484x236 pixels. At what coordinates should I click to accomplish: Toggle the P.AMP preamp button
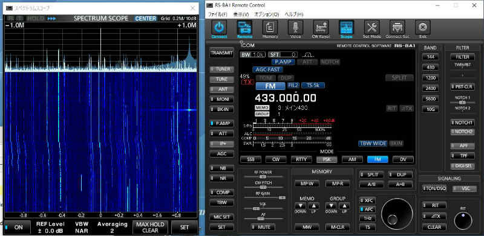(221, 123)
